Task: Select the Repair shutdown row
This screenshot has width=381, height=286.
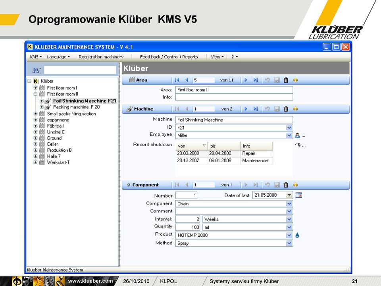Action: 224,153
